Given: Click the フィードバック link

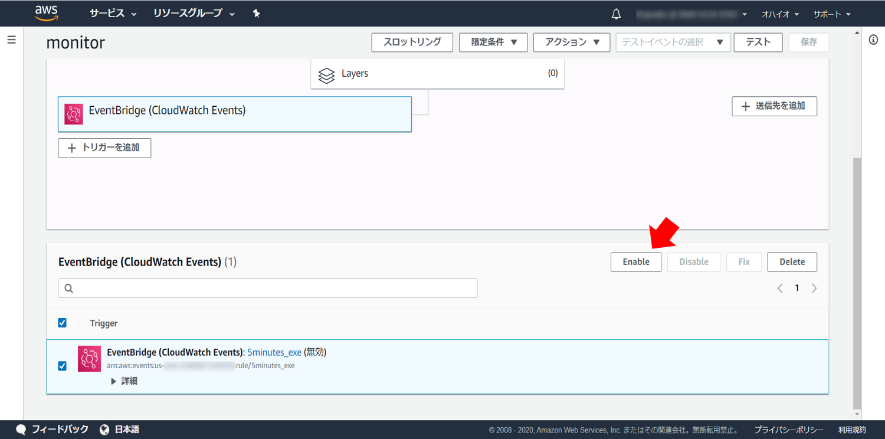Looking at the screenshot, I should tap(60, 430).
